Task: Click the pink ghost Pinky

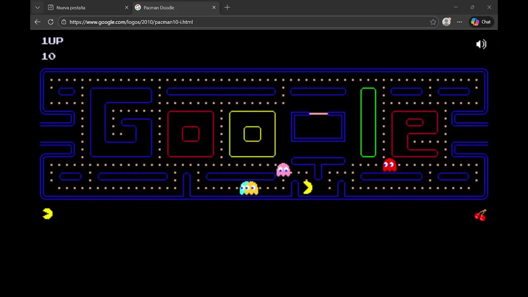Action: [x=283, y=170]
